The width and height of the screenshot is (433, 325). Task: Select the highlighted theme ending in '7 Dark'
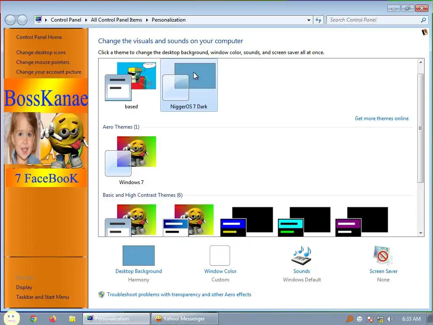[189, 85]
